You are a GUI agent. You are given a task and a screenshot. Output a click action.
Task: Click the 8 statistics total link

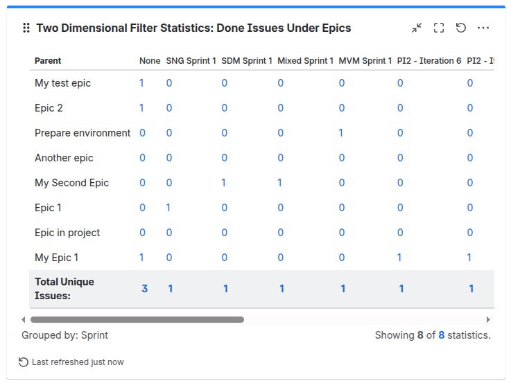(442, 335)
